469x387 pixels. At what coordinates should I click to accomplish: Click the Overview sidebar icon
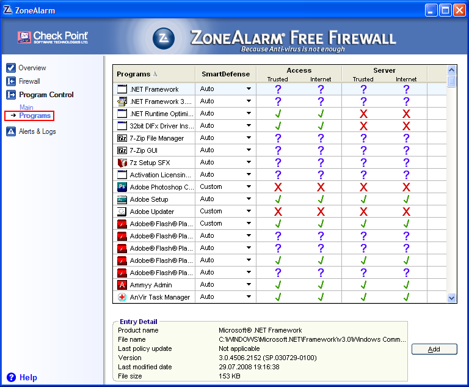(x=11, y=68)
